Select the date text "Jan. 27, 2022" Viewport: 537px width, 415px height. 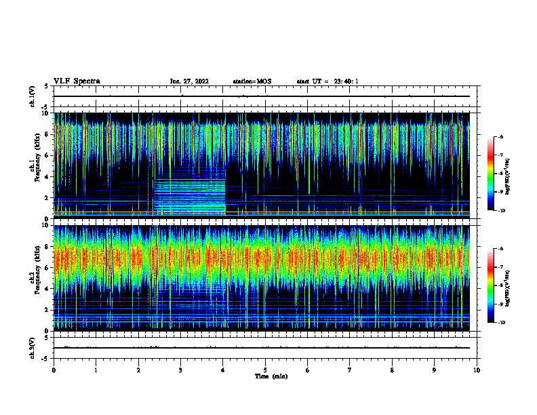pos(189,81)
